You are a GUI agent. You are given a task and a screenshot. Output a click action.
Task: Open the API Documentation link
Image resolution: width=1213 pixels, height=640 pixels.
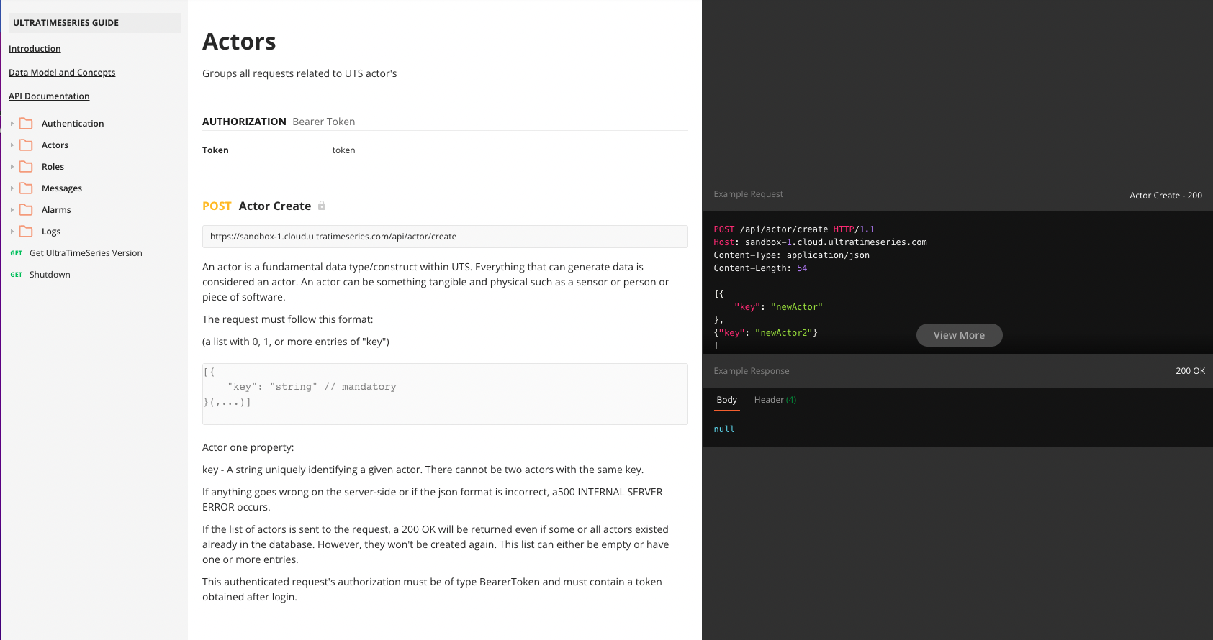coord(49,96)
